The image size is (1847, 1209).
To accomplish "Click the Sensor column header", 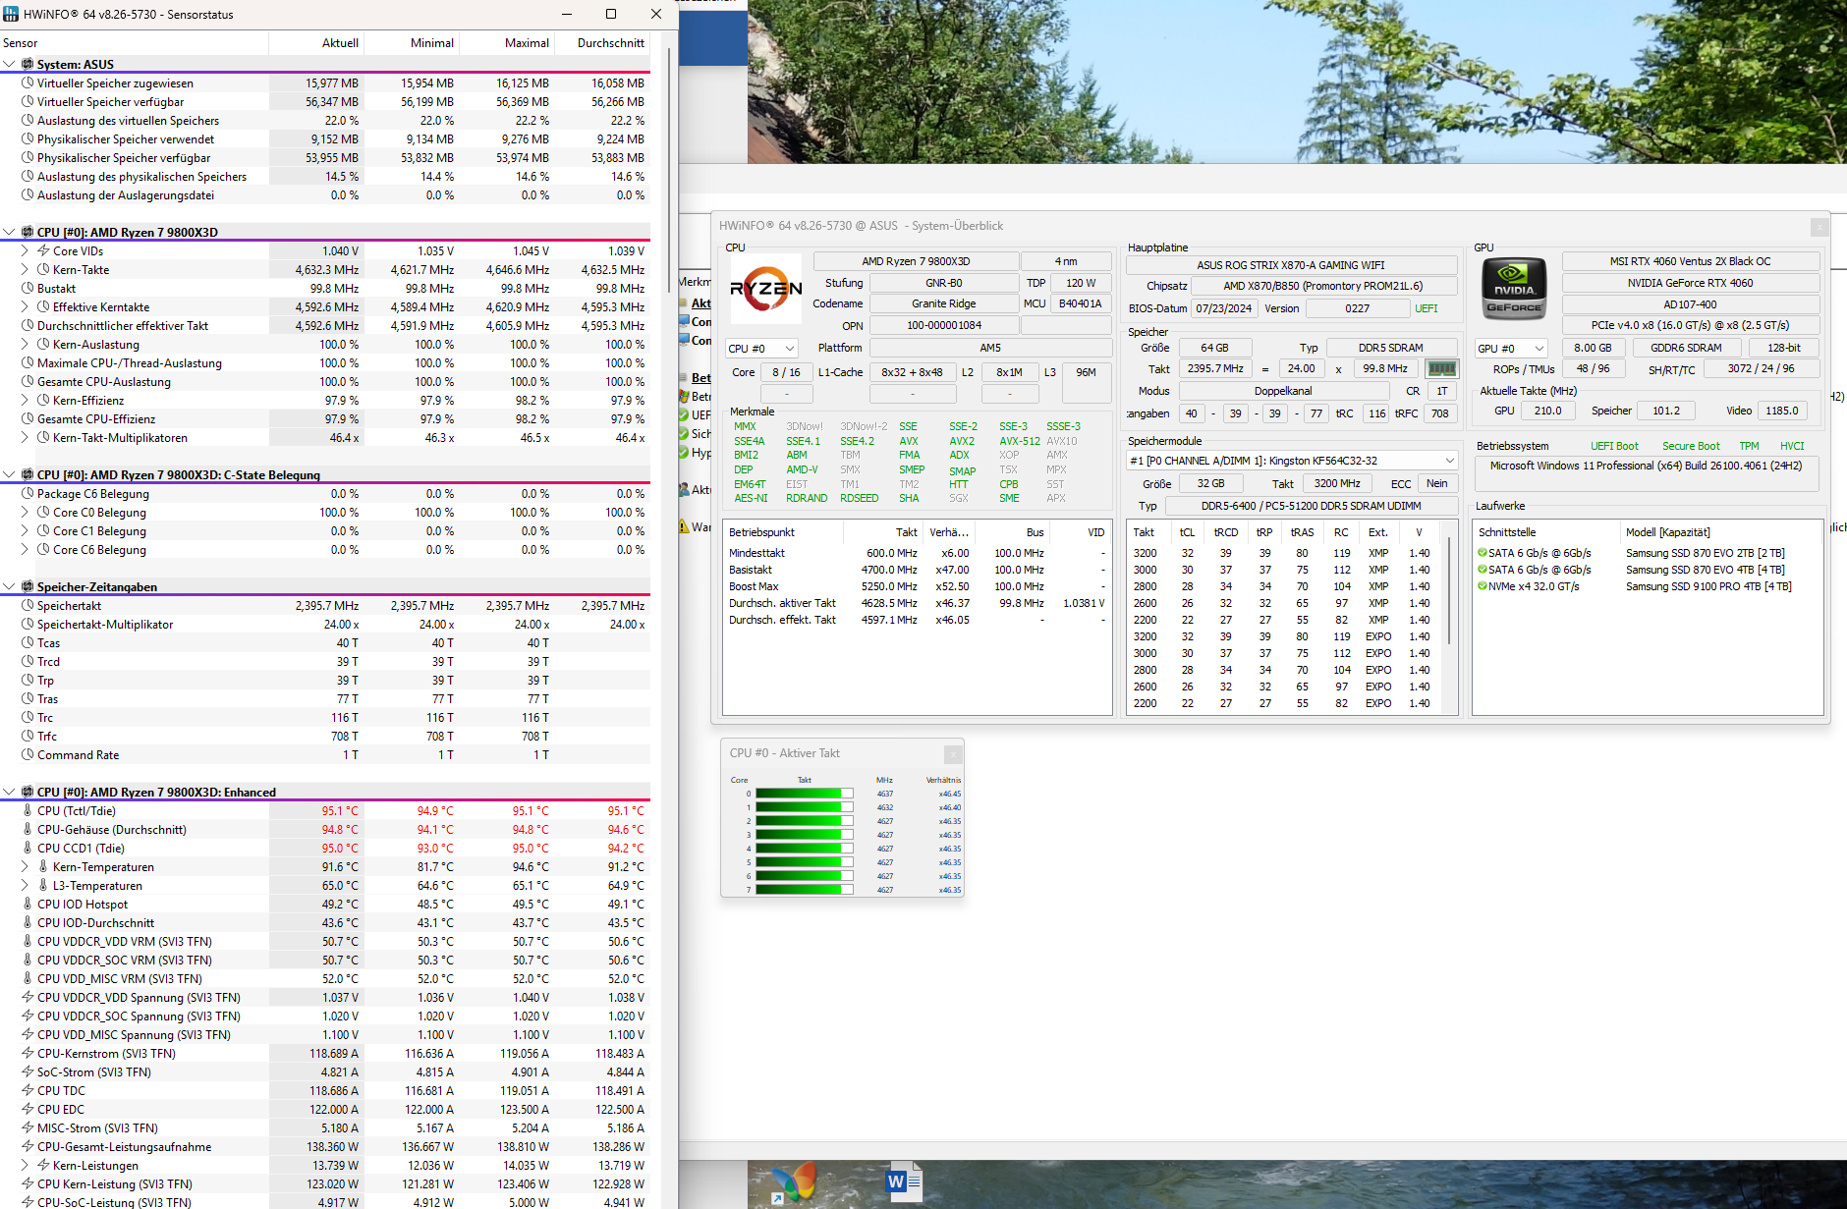I will (x=135, y=43).
